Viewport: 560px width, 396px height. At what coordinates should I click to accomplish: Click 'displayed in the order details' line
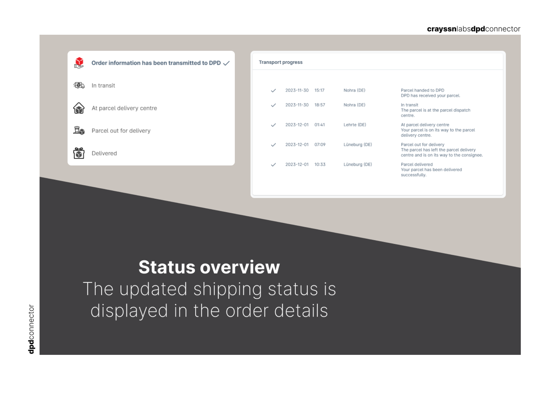[209, 310]
